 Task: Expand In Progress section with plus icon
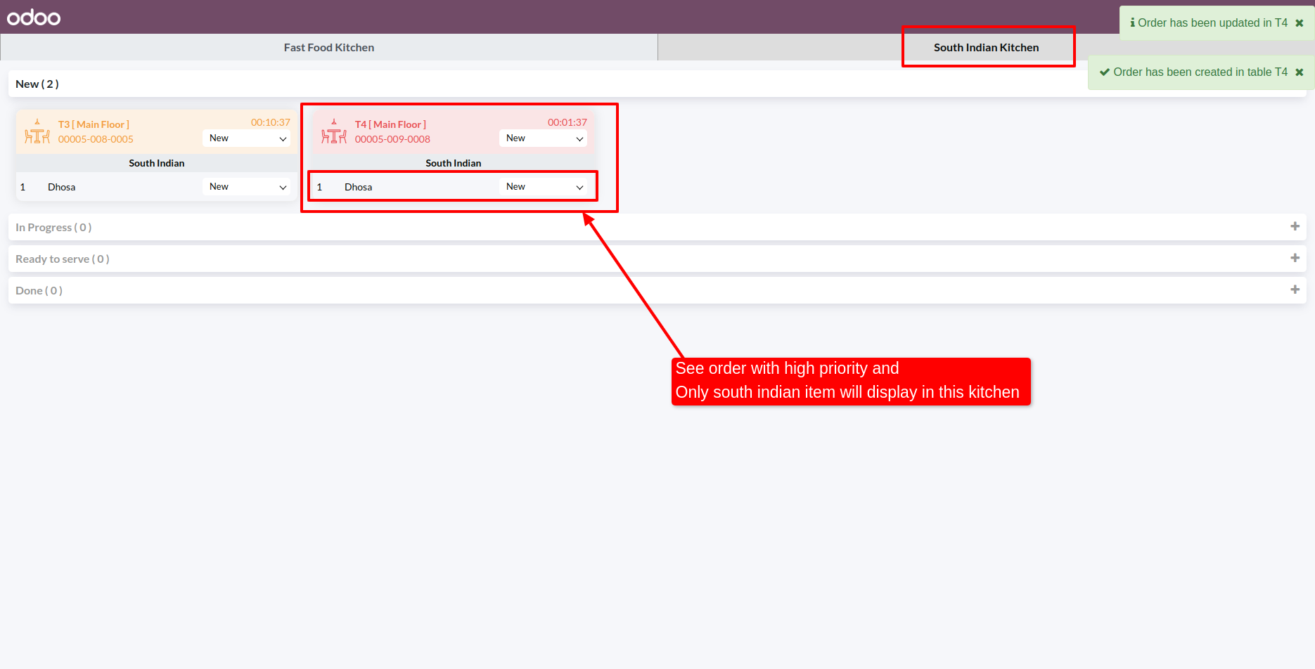[1295, 226]
